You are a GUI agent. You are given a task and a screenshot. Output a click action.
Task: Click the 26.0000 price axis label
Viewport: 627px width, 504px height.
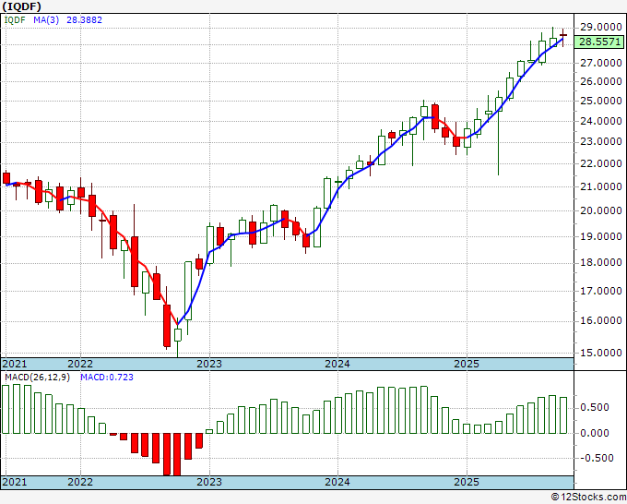pyautogui.click(x=601, y=81)
